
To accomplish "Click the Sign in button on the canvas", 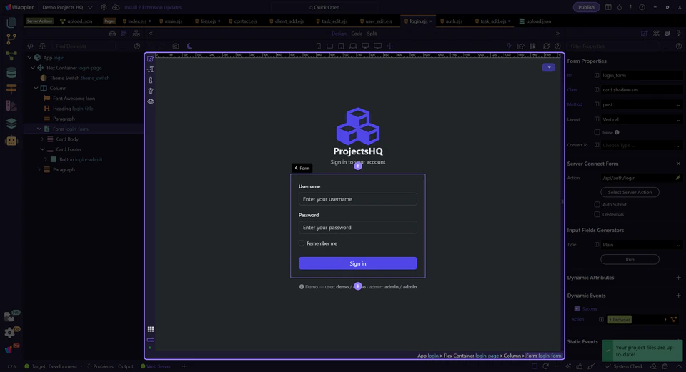I will pos(358,263).
